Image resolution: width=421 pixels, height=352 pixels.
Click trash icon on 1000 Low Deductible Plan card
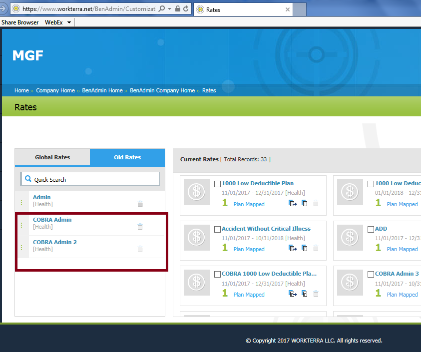coord(316,203)
